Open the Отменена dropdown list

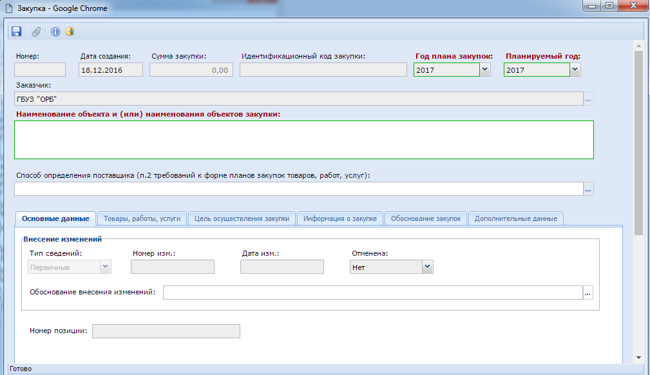426,267
